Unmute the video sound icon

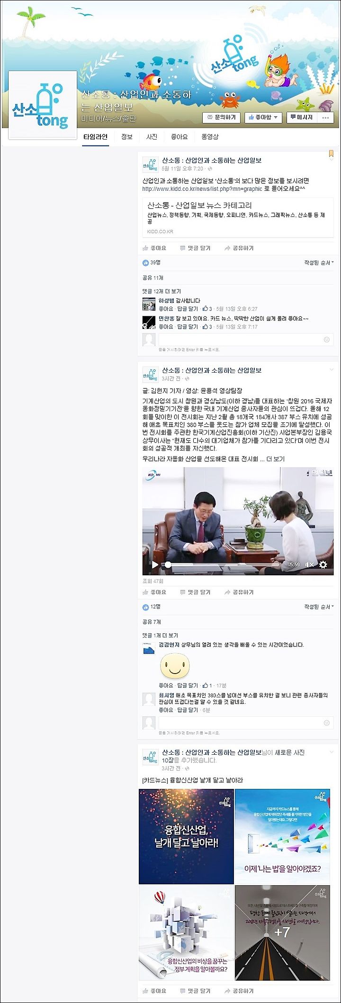tap(309, 564)
